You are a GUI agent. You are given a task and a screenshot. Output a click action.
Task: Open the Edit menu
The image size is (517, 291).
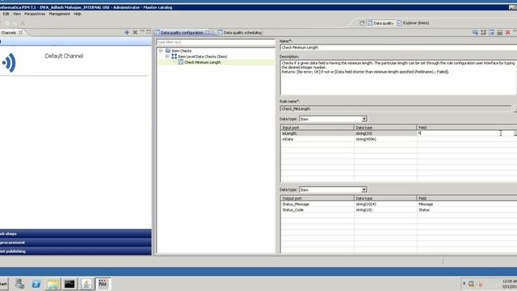pyautogui.click(x=6, y=14)
